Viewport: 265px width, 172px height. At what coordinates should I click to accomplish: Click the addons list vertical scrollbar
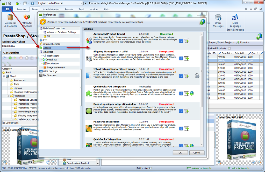tap(202, 71)
